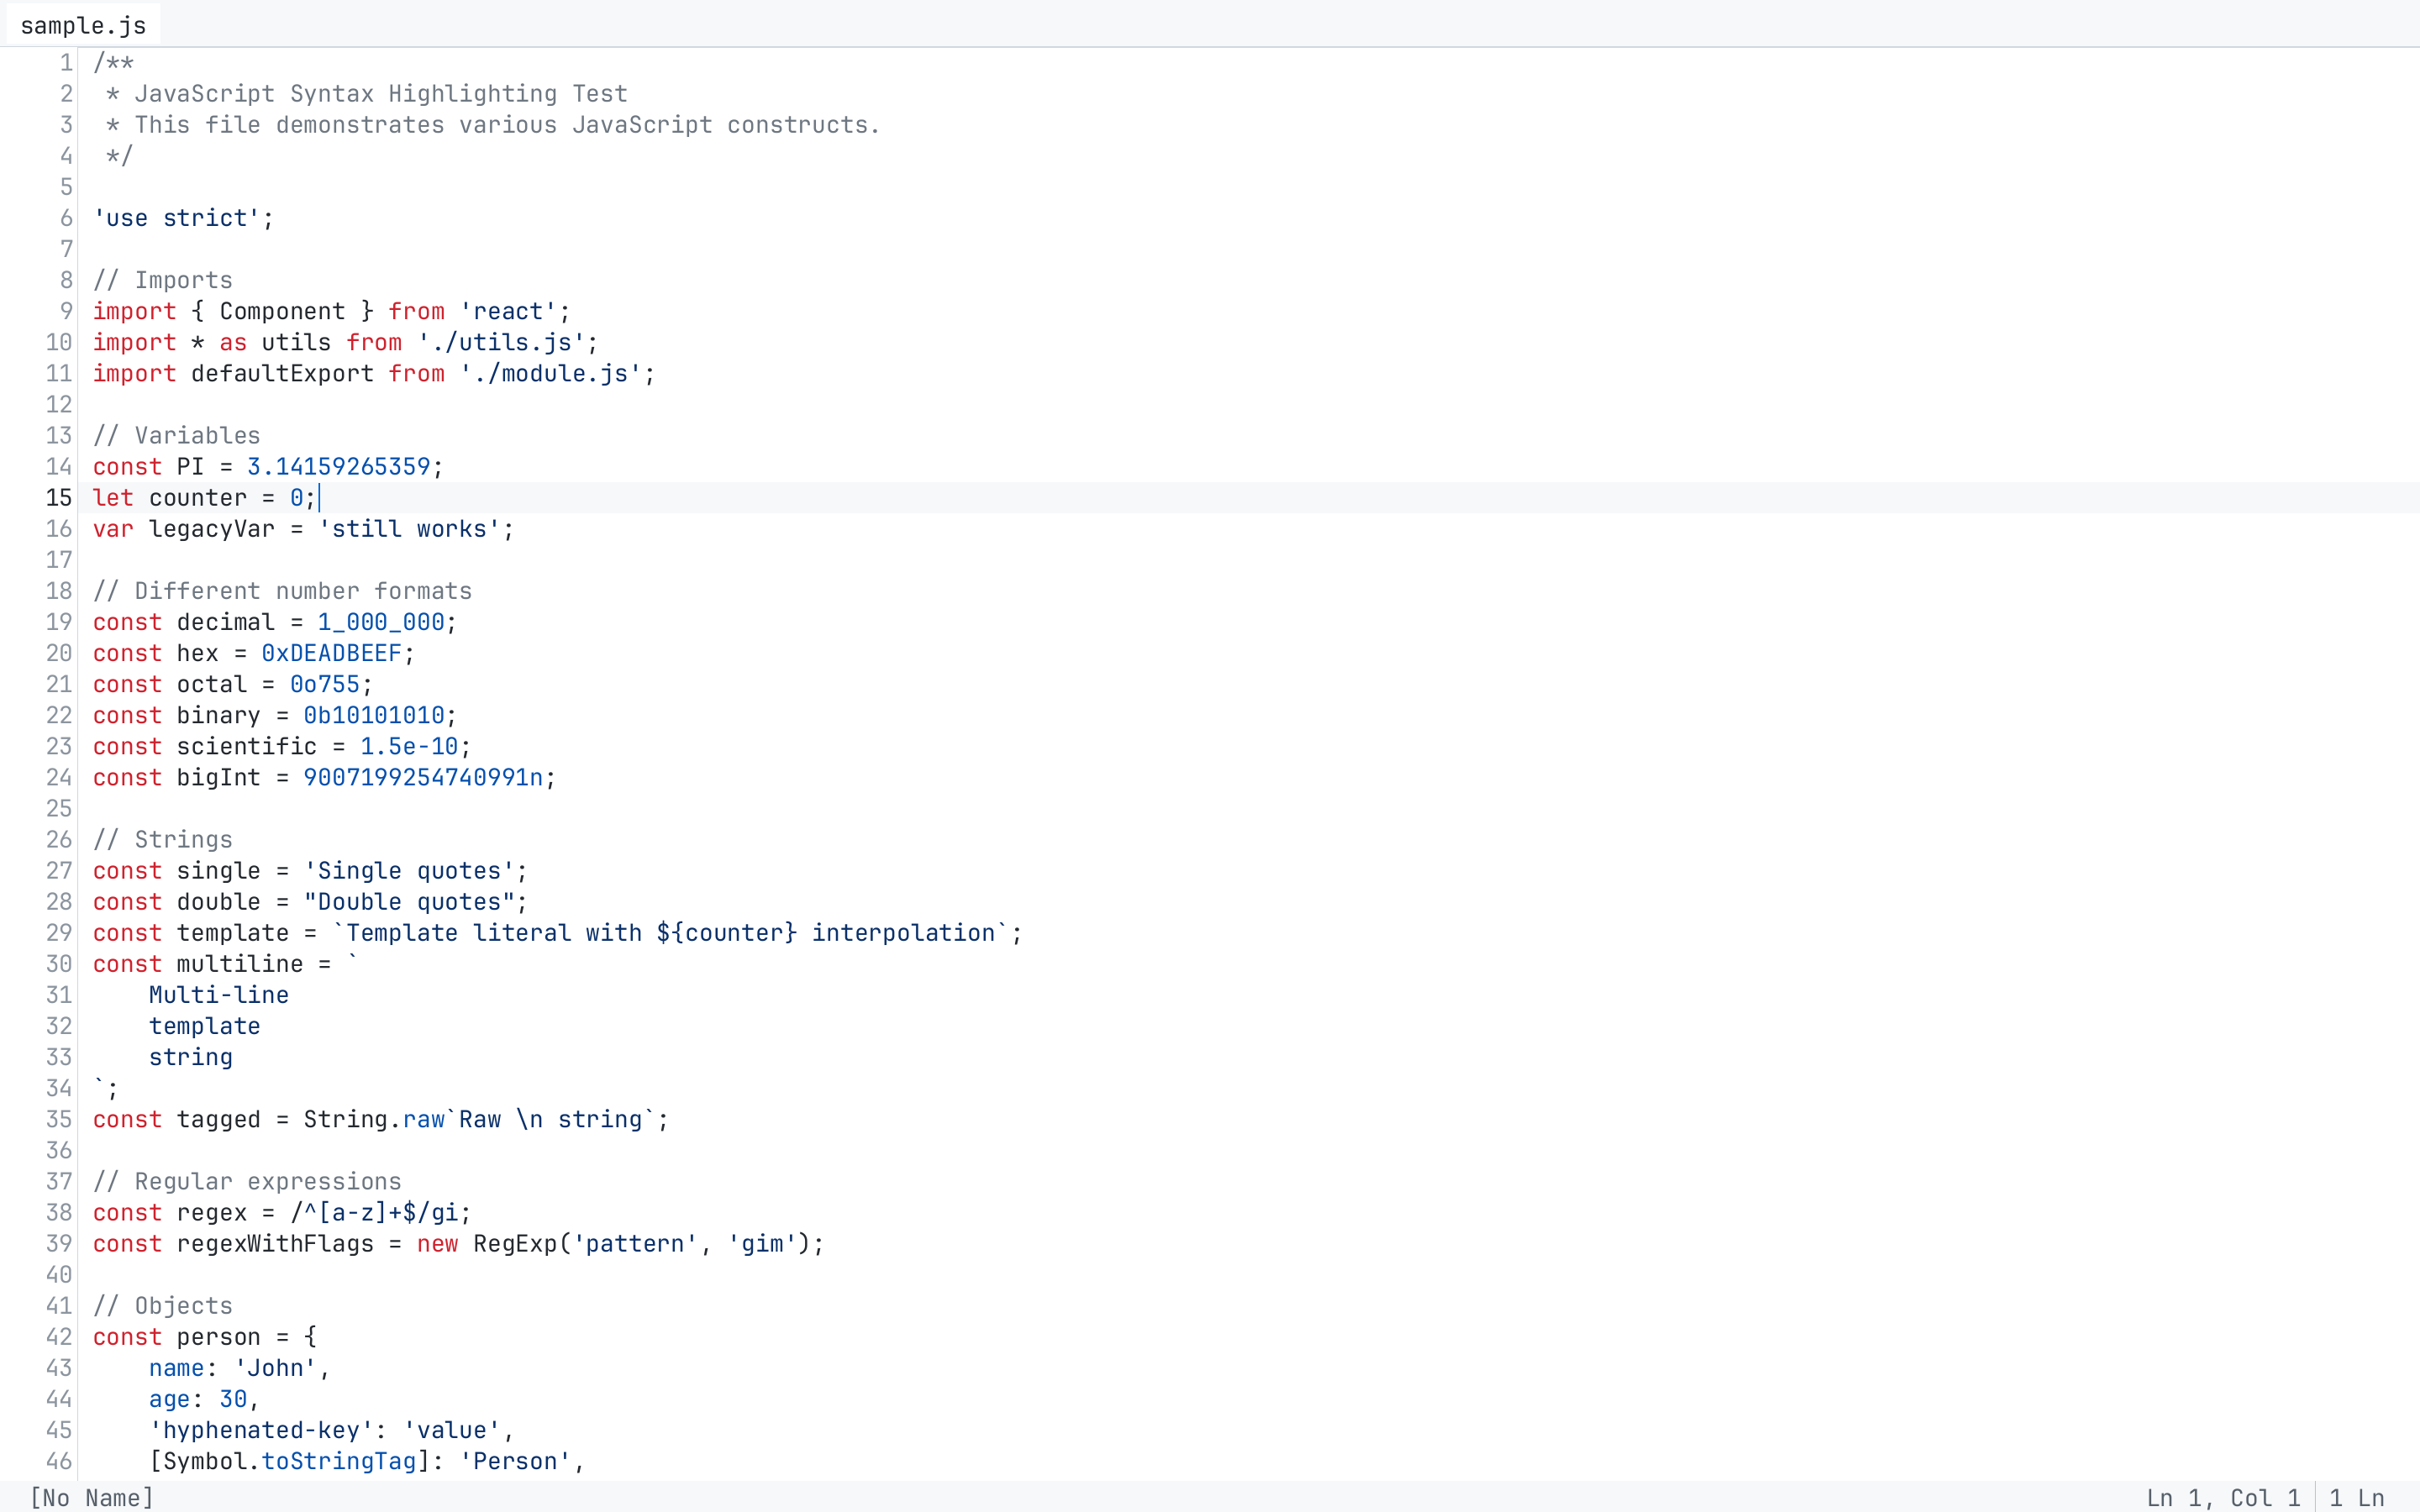Click the Ln 1, Col 1 position indicator
The image size is (2420, 1512).
pos(2222,1497)
